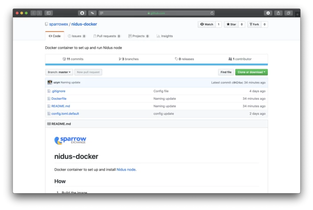
Task: Click the uzyn avatar thumbnail
Action: pyautogui.click(x=50, y=82)
